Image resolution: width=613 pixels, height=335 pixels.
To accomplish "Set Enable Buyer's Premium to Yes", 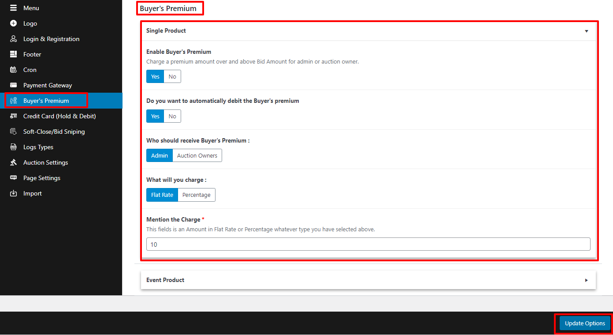I will 155,76.
